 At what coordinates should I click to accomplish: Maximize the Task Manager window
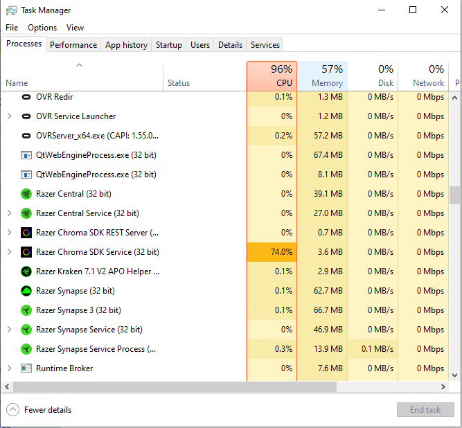[413, 10]
